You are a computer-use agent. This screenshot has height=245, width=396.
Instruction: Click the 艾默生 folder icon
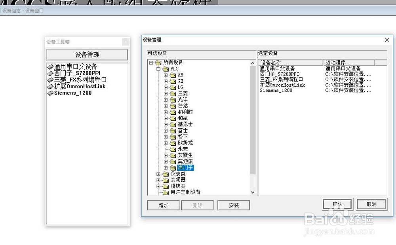(173, 156)
